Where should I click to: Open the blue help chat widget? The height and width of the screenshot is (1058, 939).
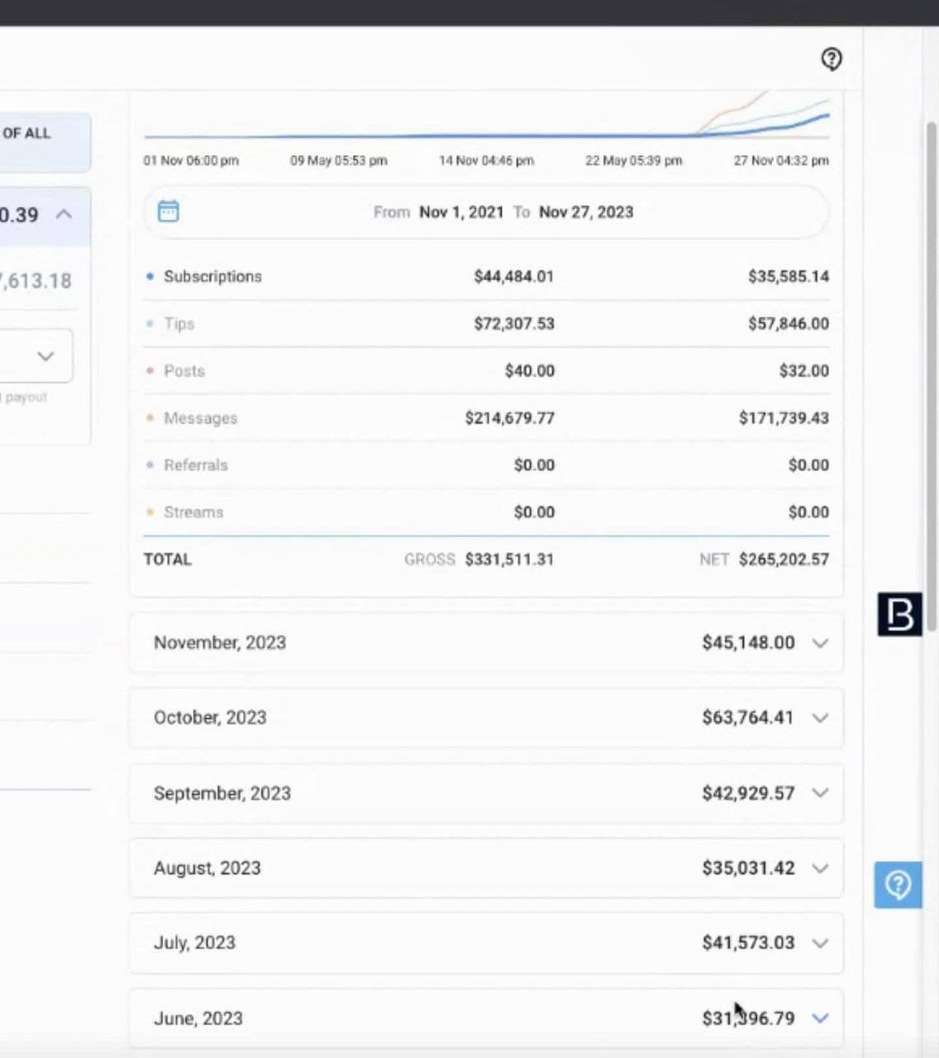click(898, 884)
